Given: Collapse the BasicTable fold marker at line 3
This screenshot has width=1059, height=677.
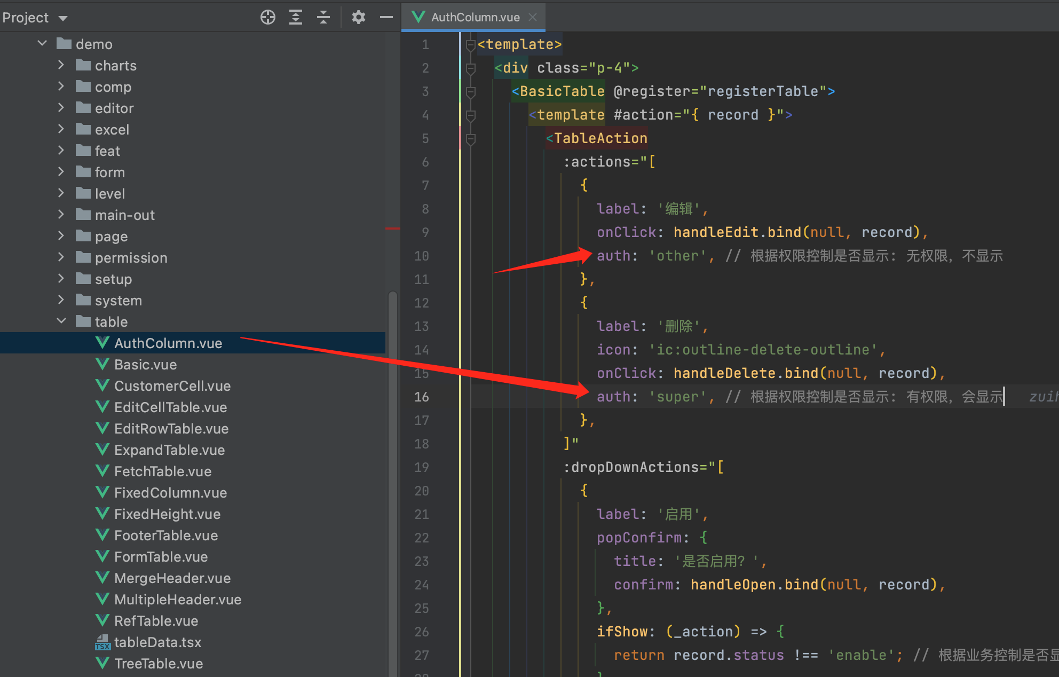Looking at the screenshot, I should pyautogui.click(x=470, y=91).
